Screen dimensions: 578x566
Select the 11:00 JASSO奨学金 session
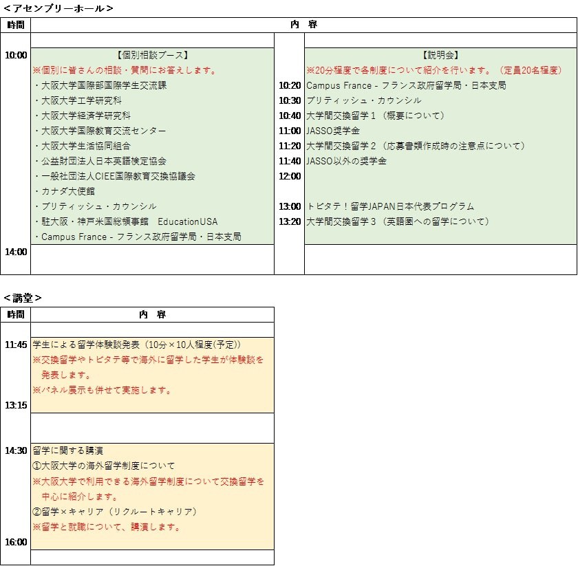pyautogui.click(x=333, y=131)
